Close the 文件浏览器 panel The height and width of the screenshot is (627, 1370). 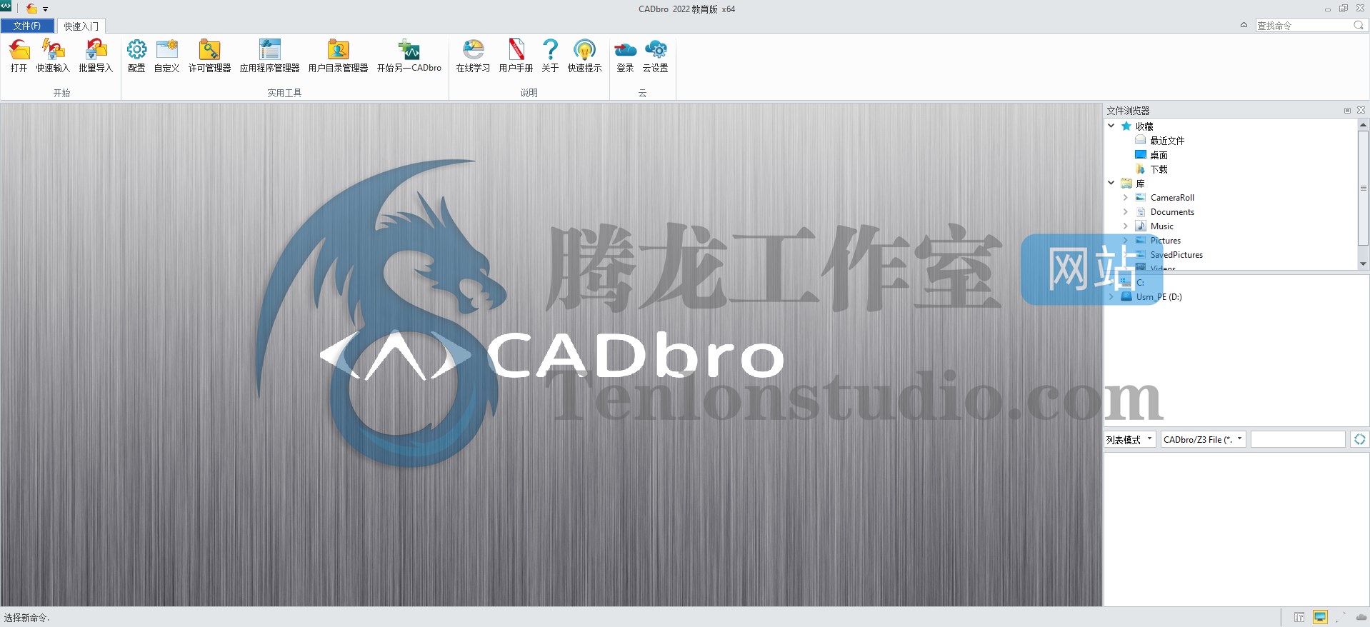[1361, 110]
